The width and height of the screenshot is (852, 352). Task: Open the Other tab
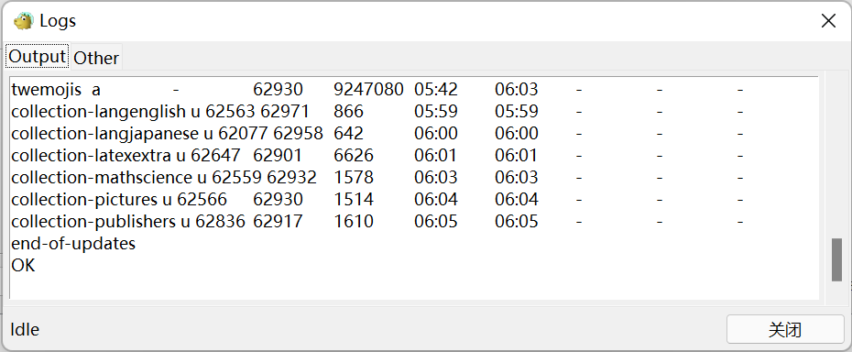[x=96, y=57]
